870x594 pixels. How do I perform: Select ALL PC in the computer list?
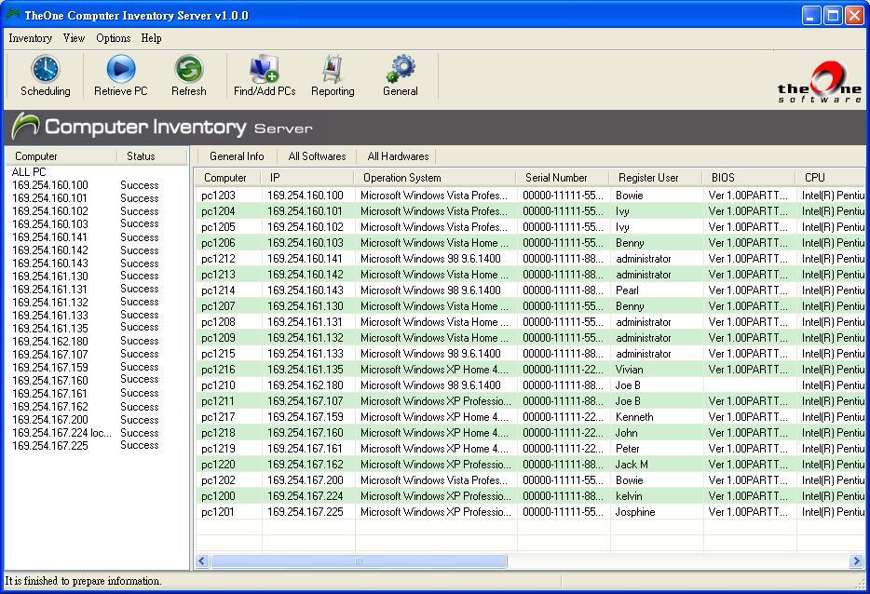click(29, 172)
